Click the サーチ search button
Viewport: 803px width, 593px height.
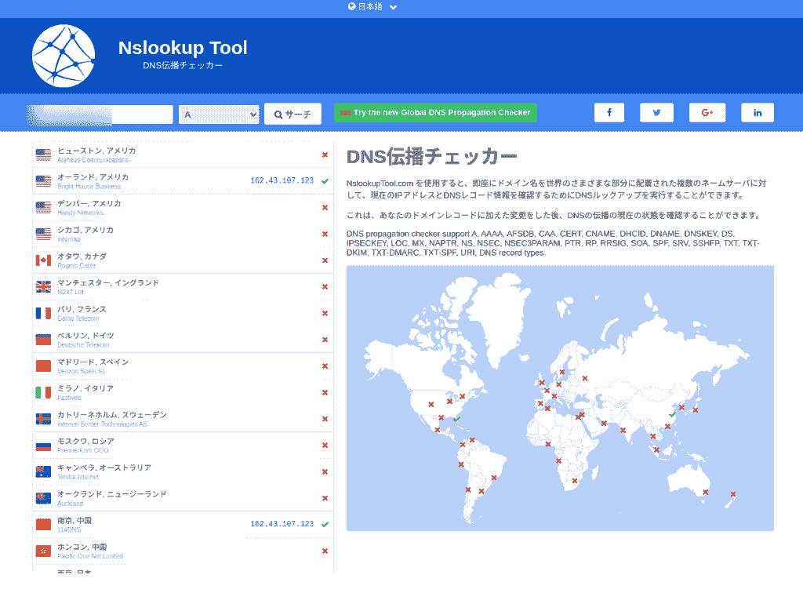[293, 115]
